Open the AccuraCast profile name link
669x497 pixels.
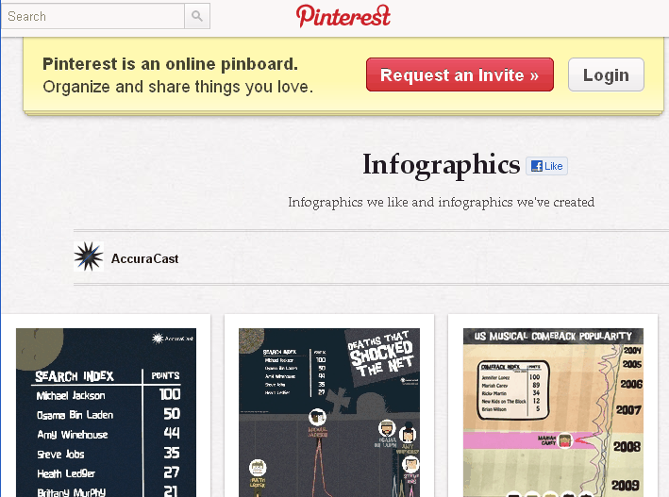click(x=144, y=258)
